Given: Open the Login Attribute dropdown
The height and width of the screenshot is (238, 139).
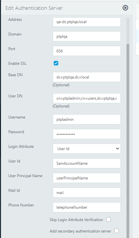Looking at the screenshot, I should tap(87, 148).
